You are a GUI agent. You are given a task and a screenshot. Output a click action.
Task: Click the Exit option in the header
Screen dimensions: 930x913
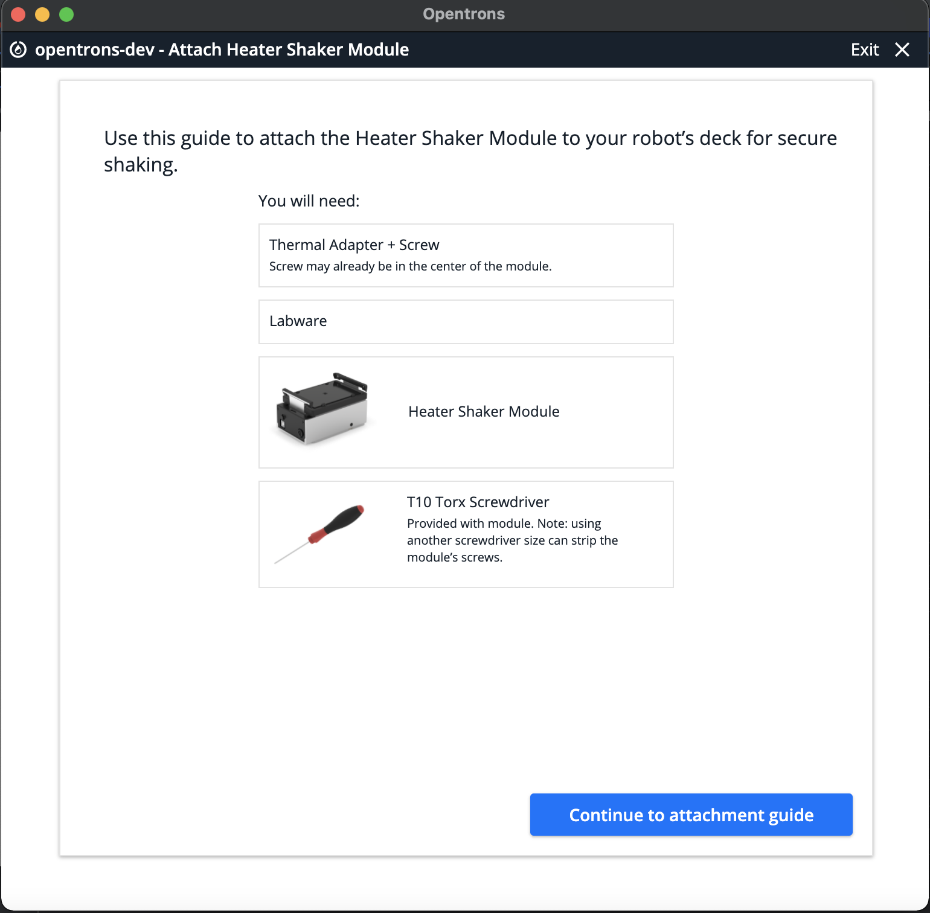(x=865, y=50)
